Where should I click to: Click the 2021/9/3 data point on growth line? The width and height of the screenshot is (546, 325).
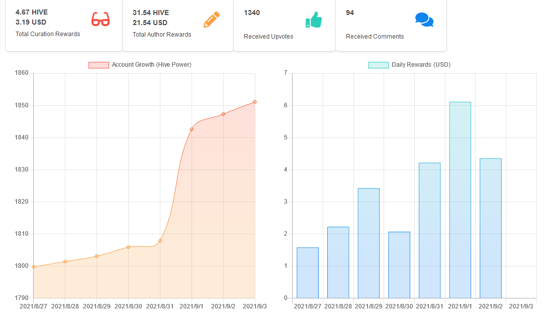[255, 102]
